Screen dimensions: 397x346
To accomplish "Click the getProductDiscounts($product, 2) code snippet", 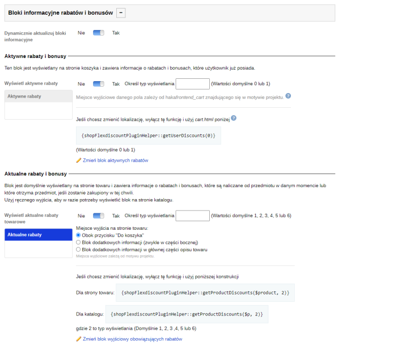I will [205, 293].
